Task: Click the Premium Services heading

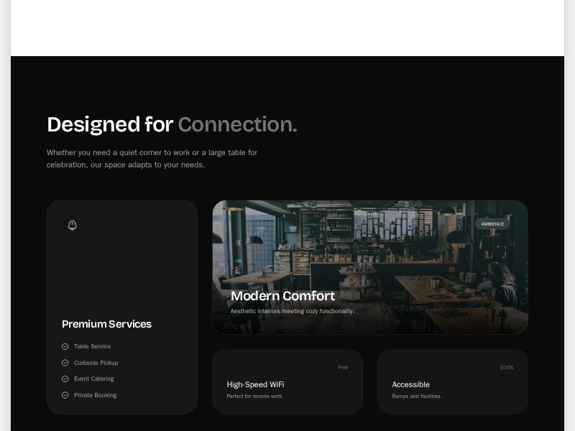Action: click(x=106, y=324)
